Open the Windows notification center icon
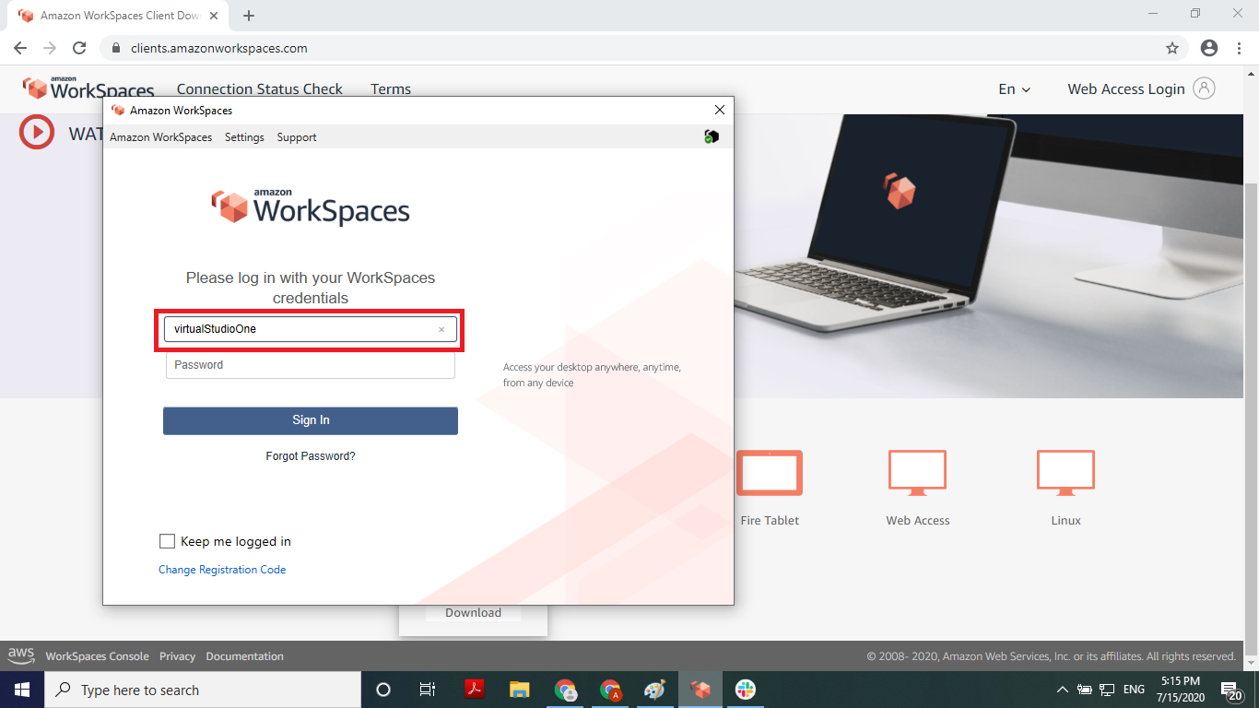This screenshot has width=1259, height=708. pos(1231,690)
